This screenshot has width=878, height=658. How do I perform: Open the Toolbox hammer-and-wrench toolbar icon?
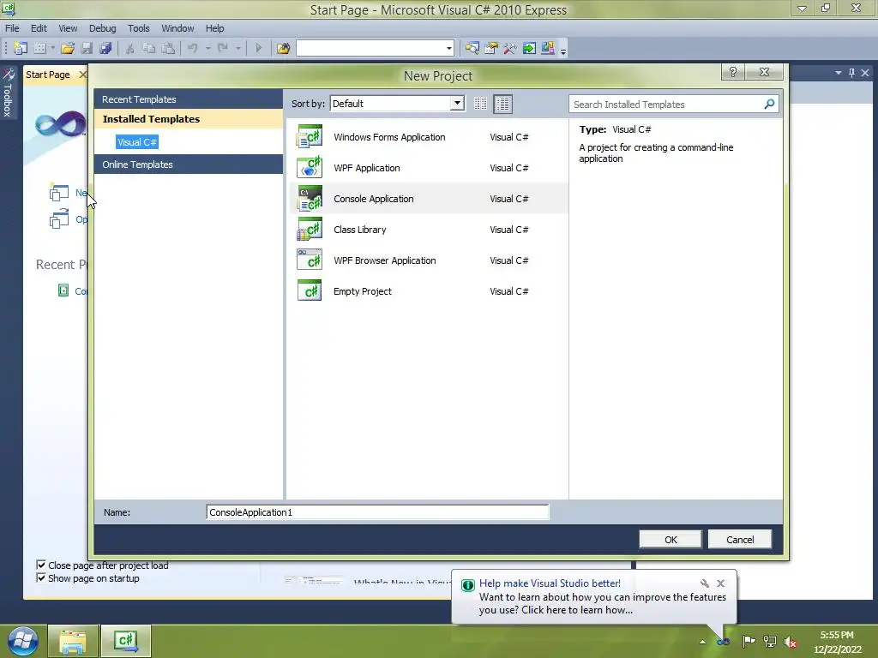coord(509,48)
